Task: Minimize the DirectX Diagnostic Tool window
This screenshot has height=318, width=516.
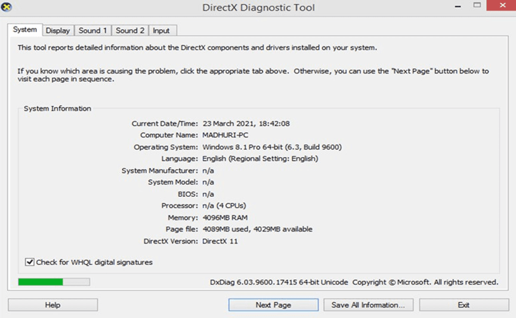Action: (458, 6)
